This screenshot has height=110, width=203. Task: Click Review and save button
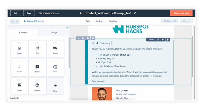point(181,13)
